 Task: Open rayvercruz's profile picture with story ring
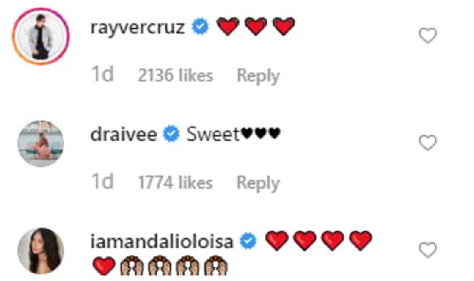pyautogui.click(x=41, y=36)
